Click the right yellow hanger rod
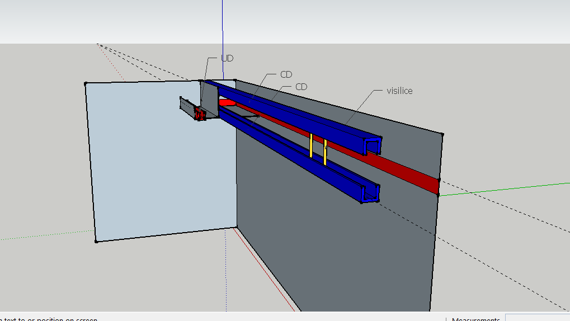Viewport: 570px width, 321px height. click(x=325, y=152)
